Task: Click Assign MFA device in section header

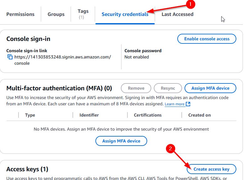Action: click(210, 88)
